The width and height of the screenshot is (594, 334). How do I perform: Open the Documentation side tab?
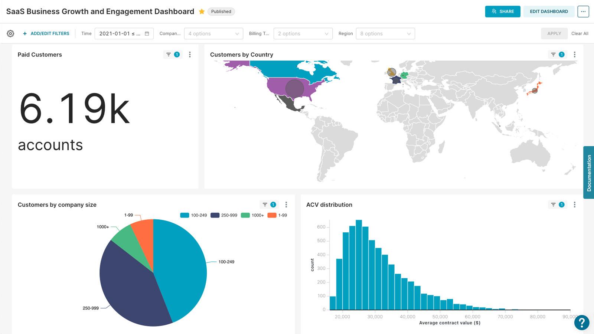coord(589,172)
